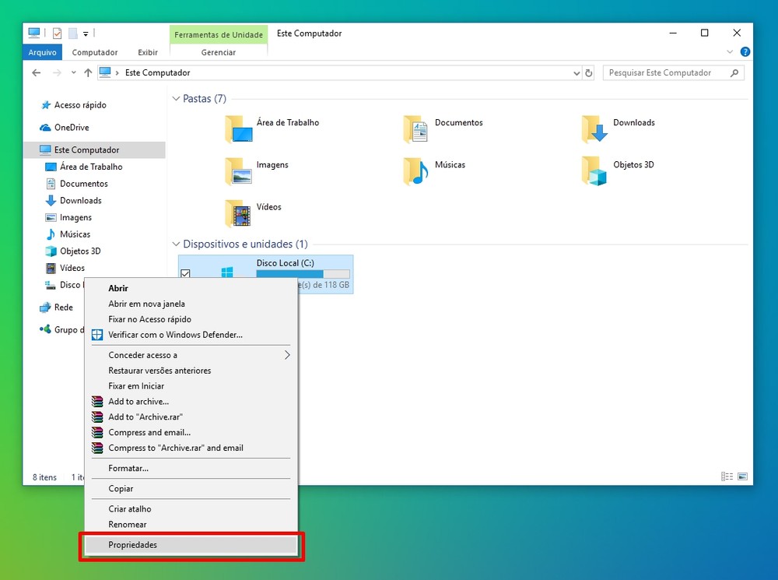The width and height of the screenshot is (778, 580).
Task: Select Este Computador in navigation pane
Action: (x=94, y=149)
